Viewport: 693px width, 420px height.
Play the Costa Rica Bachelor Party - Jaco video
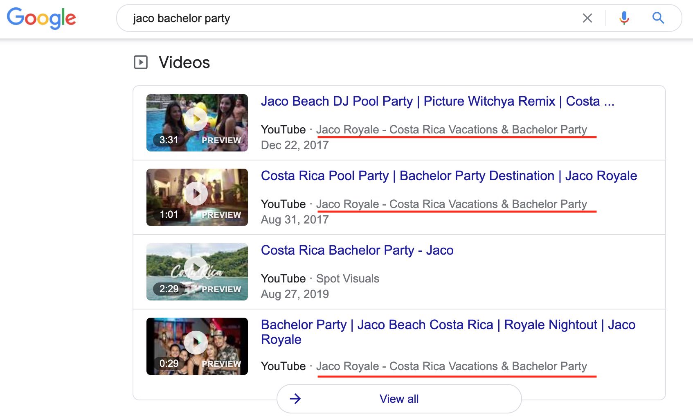pyautogui.click(x=197, y=267)
